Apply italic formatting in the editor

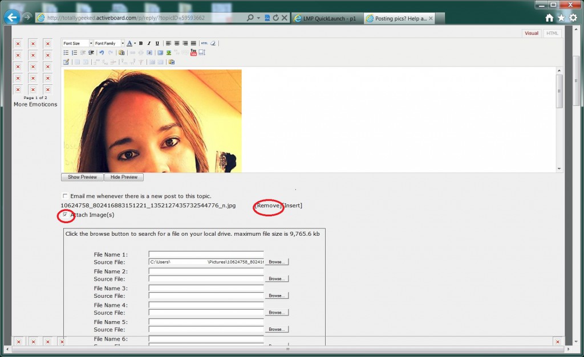click(x=149, y=43)
